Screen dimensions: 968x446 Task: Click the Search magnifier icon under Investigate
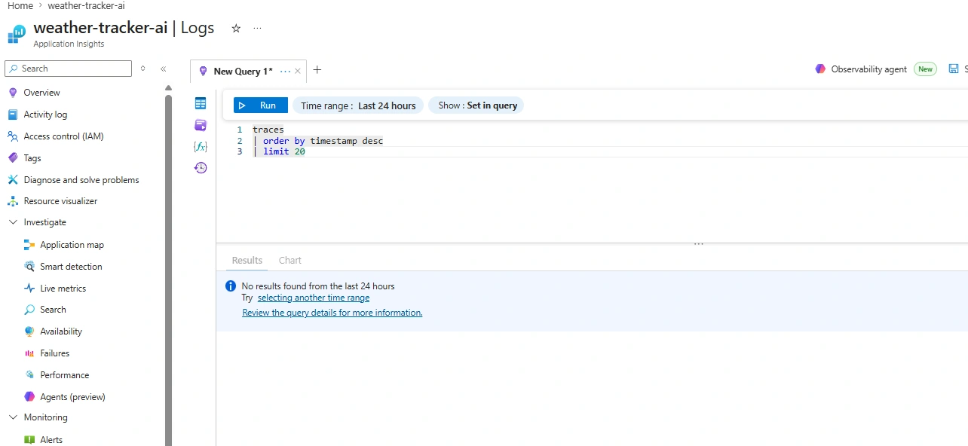pyautogui.click(x=29, y=310)
